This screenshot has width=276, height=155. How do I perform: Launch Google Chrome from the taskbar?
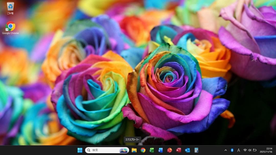pos(143,151)
